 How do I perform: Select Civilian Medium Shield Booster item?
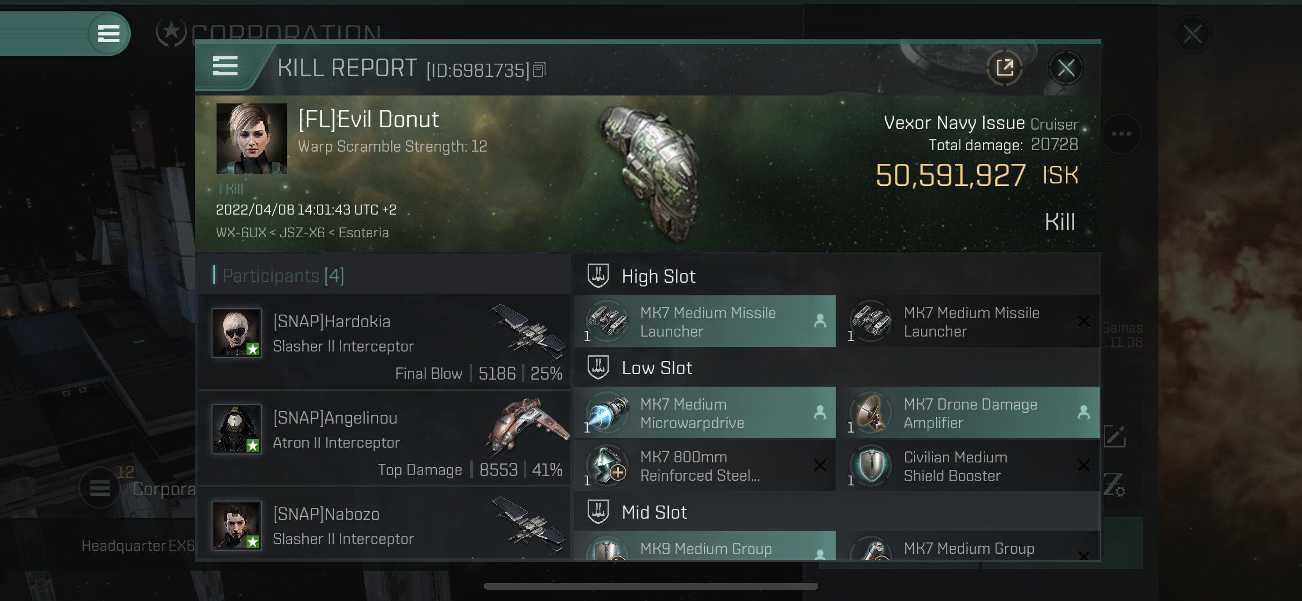973,466
